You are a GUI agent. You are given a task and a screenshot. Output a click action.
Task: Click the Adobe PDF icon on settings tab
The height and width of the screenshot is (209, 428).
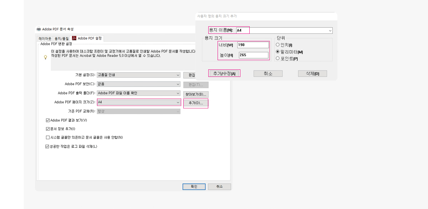tap(74, 38)
